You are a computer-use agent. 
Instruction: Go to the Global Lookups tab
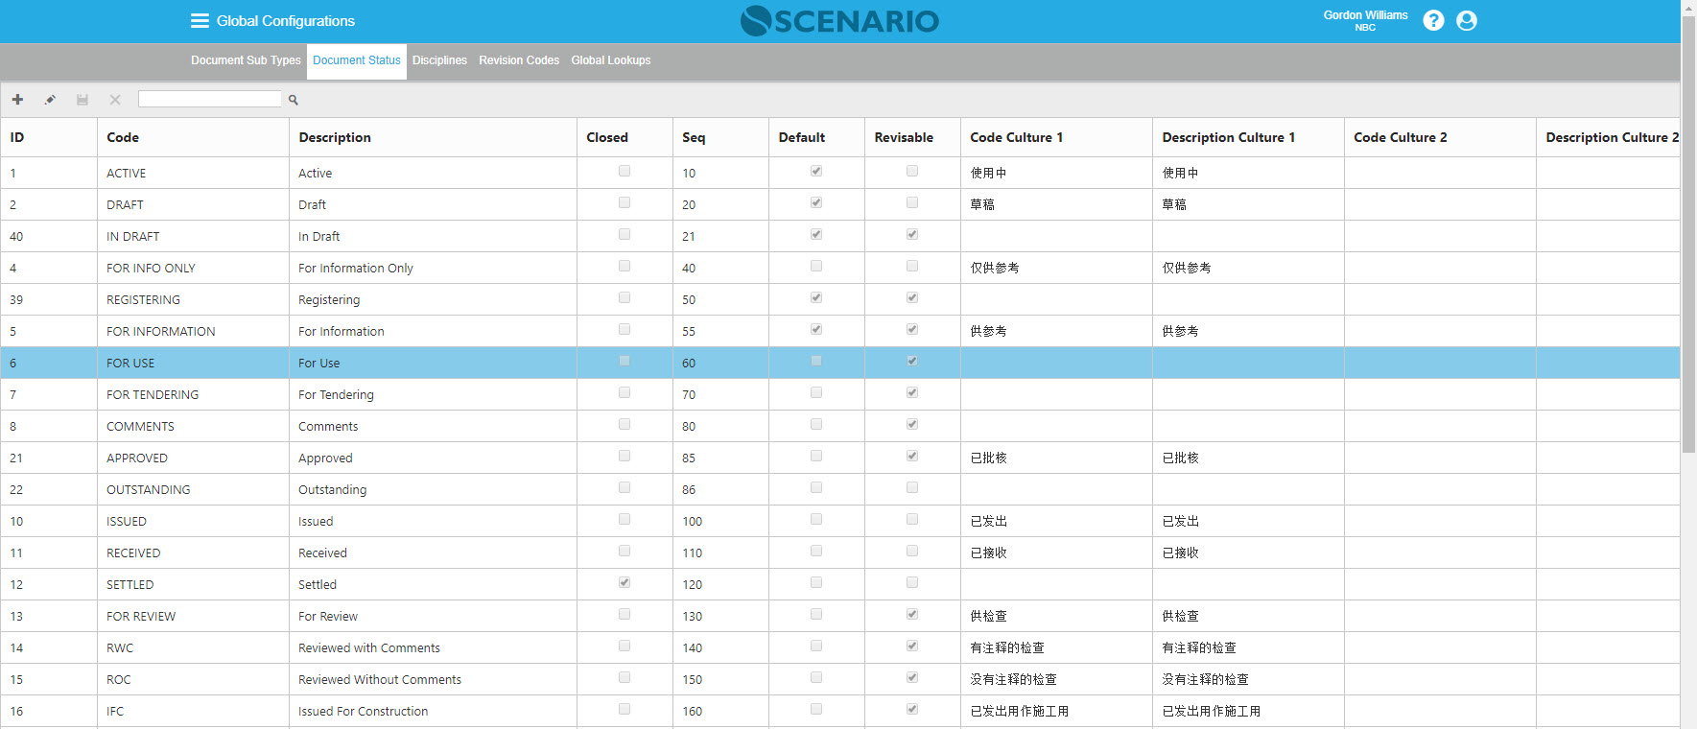610,60
